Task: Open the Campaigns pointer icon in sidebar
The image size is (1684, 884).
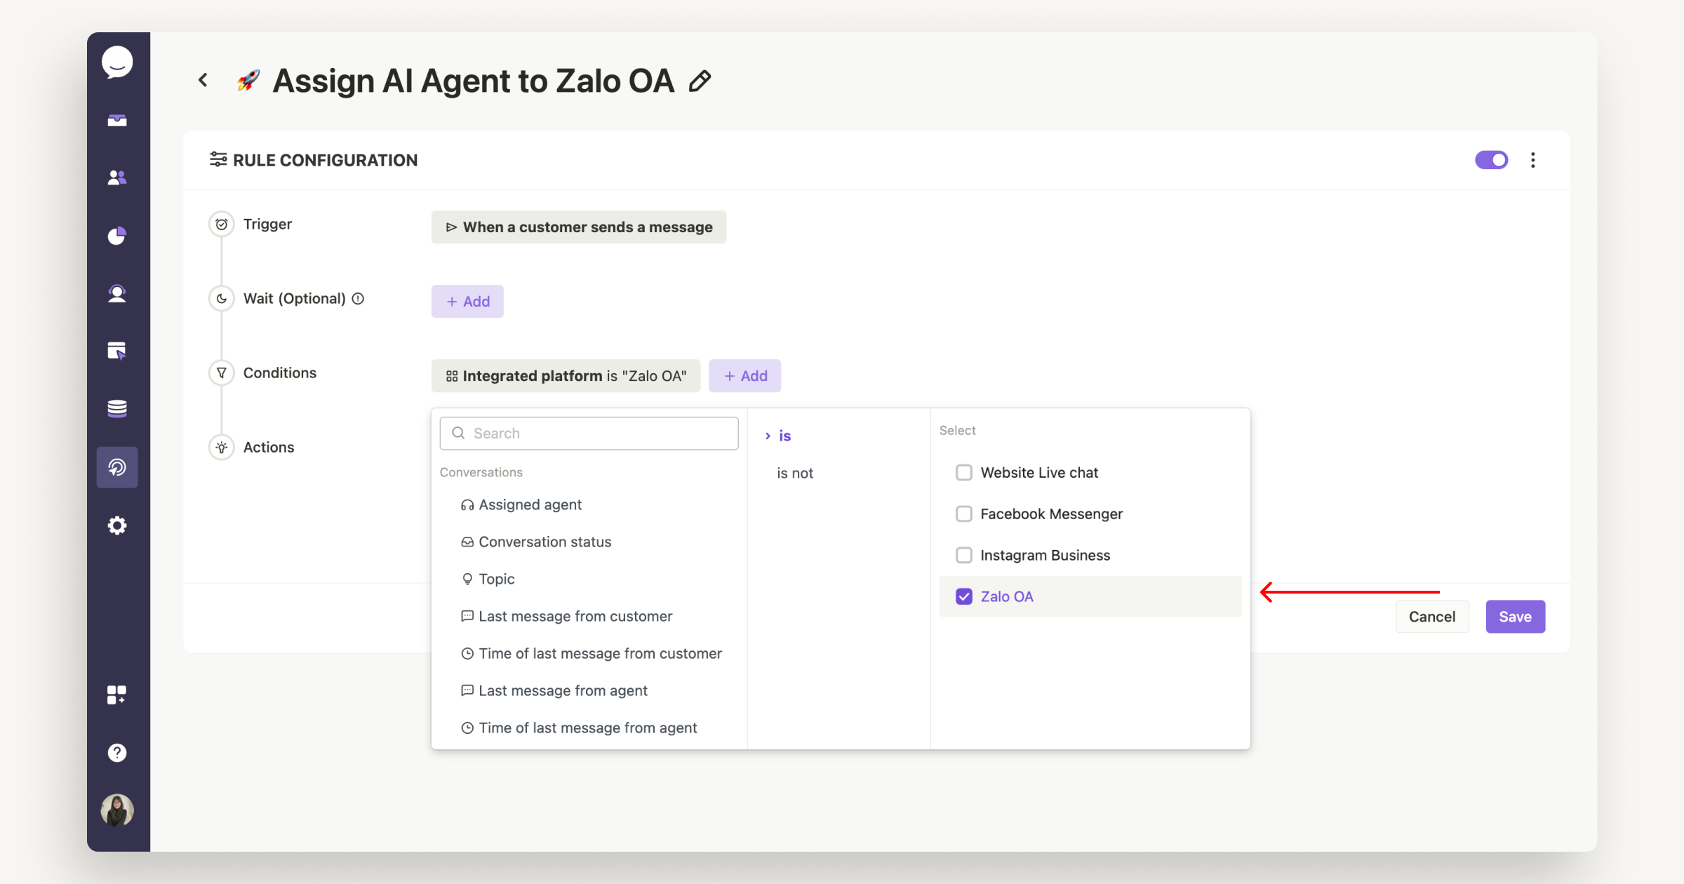Action: click(x=117, y=351)
